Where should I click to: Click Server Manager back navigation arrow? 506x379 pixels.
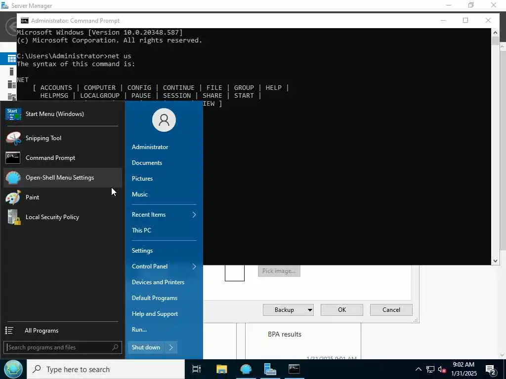pos(12,27)
